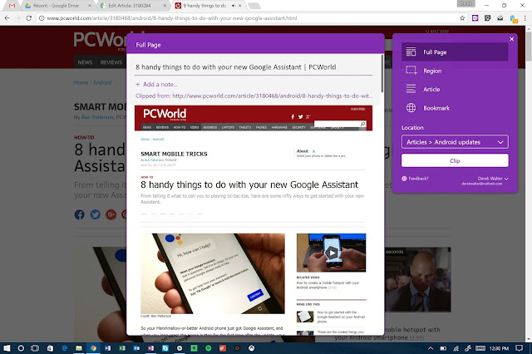Open File Explorer from taskbar
Screen dimensions: 532x354
[x=79, y=348]
